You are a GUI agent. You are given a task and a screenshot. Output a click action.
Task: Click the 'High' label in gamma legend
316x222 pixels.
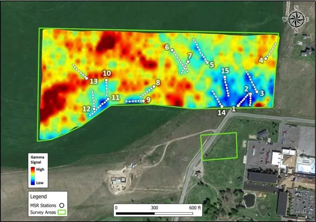[x=40, y=169]
